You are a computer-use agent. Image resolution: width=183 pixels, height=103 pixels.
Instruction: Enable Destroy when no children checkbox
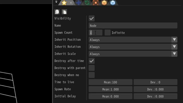tap(91, 75)
